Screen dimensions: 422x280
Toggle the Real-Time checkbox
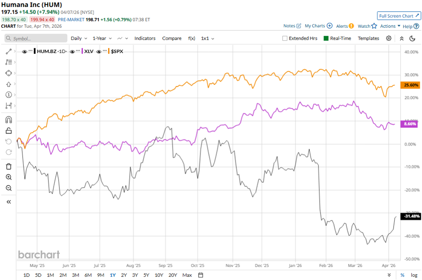(326, 39)
